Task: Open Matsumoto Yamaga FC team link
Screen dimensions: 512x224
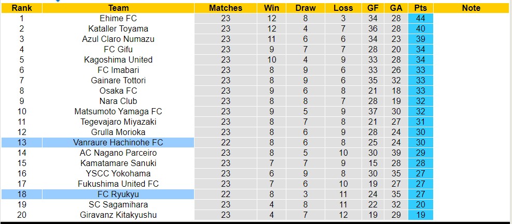Action: click(x=118, y=111)
